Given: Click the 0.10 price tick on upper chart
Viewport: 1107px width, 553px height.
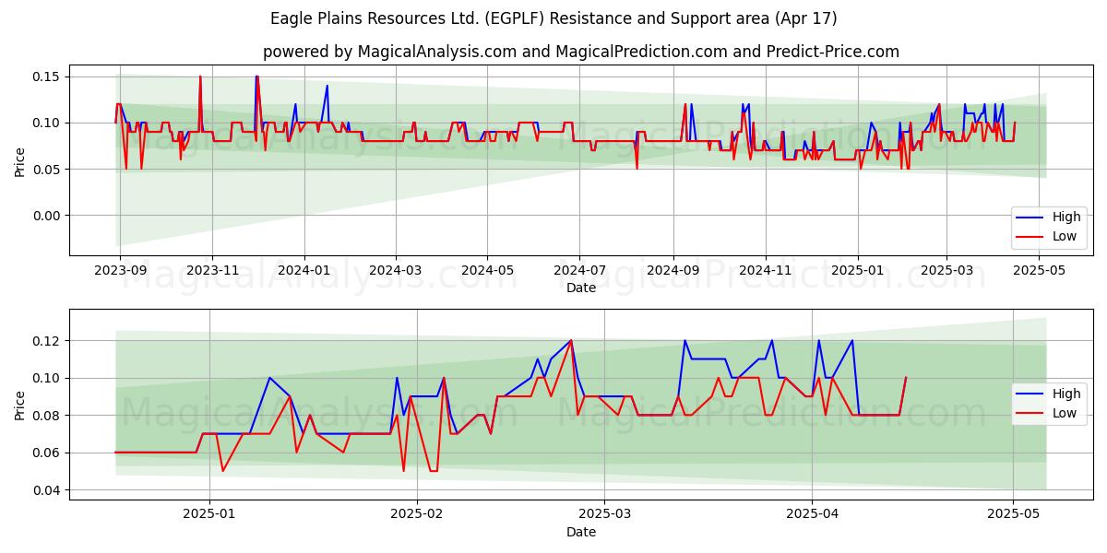Looking at the screenshot, I should pos(46,123).
